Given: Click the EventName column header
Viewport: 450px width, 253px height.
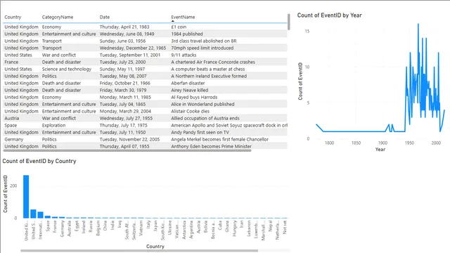Looking at the screenshot, I should coord(183,17).
